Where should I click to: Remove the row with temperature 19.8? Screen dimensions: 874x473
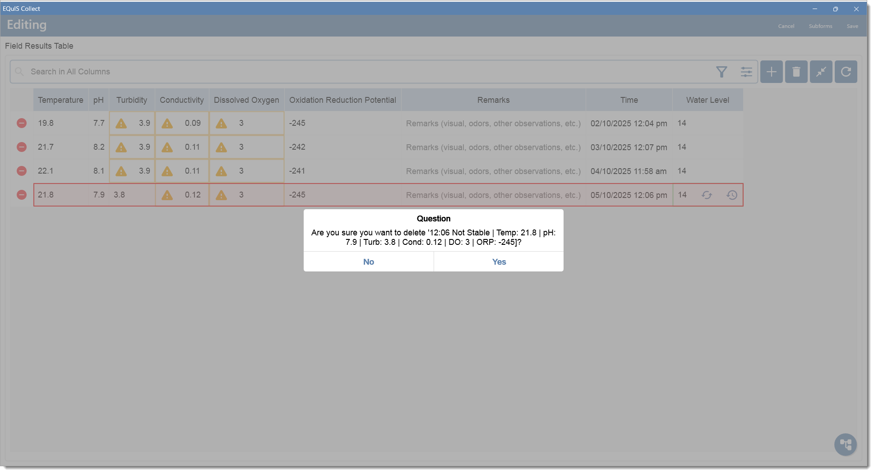22,123
